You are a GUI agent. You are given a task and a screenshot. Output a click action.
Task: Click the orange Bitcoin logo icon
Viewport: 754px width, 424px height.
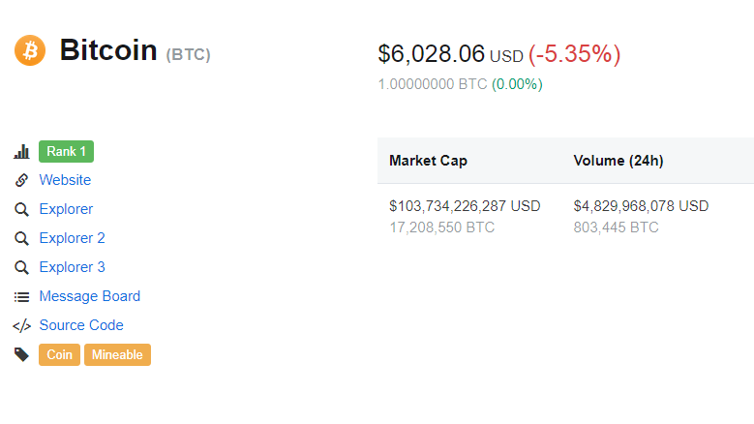click(x=30, y=49)
